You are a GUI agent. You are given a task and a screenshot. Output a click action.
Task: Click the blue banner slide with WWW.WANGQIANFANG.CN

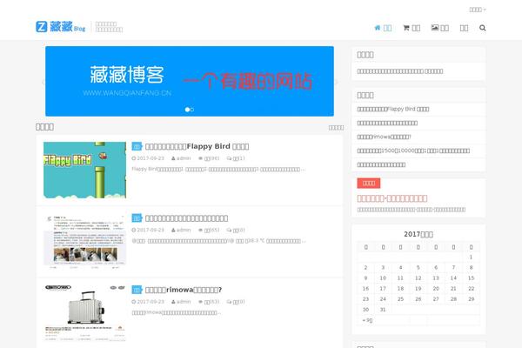190,81
